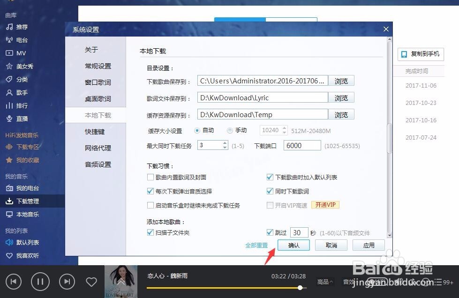Browse for 下载歌曲保存到 folder
This screenshot has width=459, height=298.
click(x=341, y=81)
